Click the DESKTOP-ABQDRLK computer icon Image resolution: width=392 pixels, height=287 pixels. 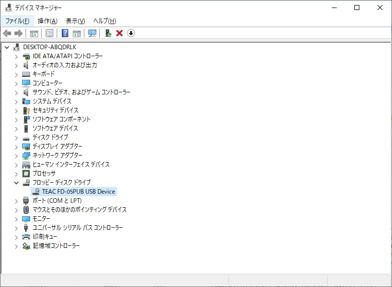pos(17,47)
